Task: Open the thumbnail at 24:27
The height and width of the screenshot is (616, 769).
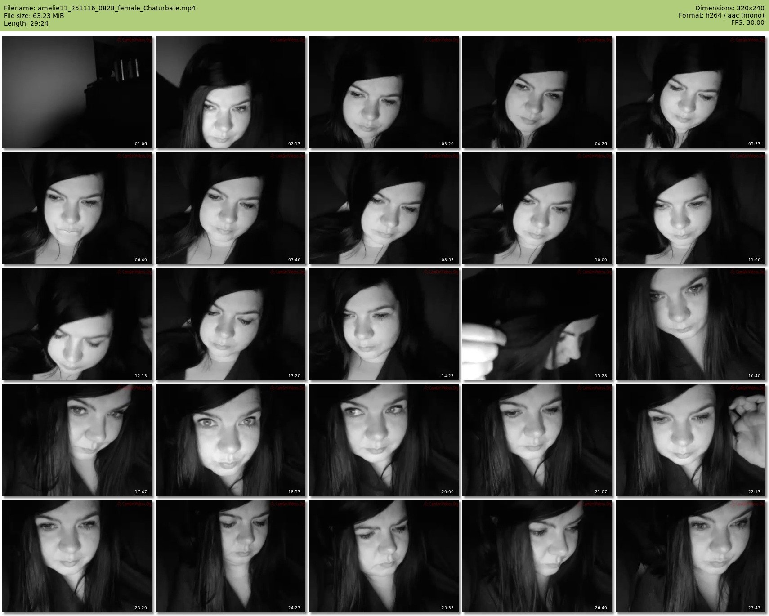Action: coord(230,556)
